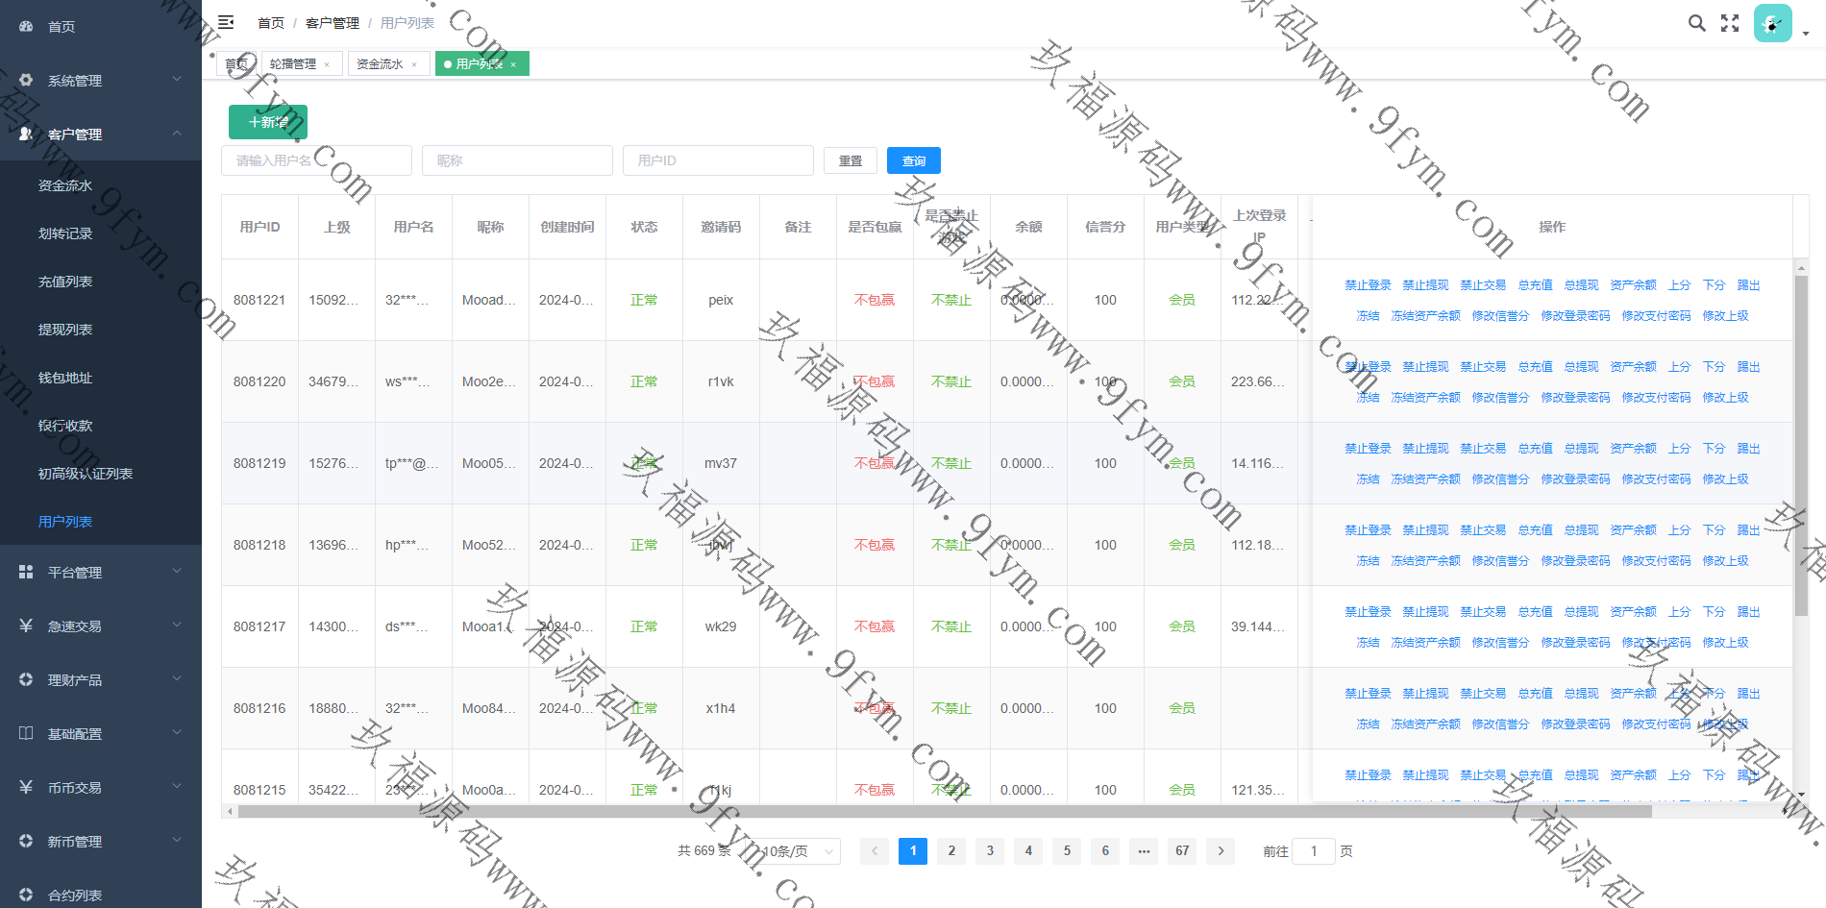1826x908 pixels.
Task: Open 充值列表 in the sidebar
Action: tap(65, 282)
